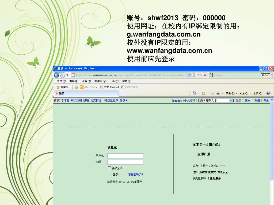
Task: Click the green Refresh page icon
Action: pyautogui.click(x=199, y=75)
